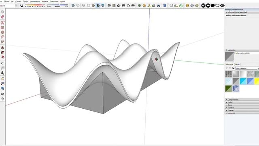The image size is (259, 146).
Task: Click the current material preview swatch
Action: [229, 57]
